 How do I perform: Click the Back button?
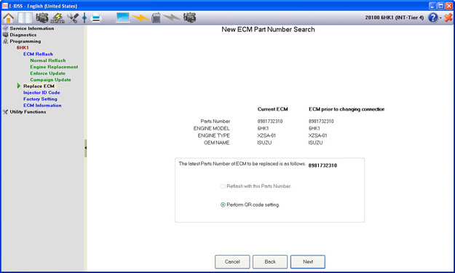click(270, 261)
